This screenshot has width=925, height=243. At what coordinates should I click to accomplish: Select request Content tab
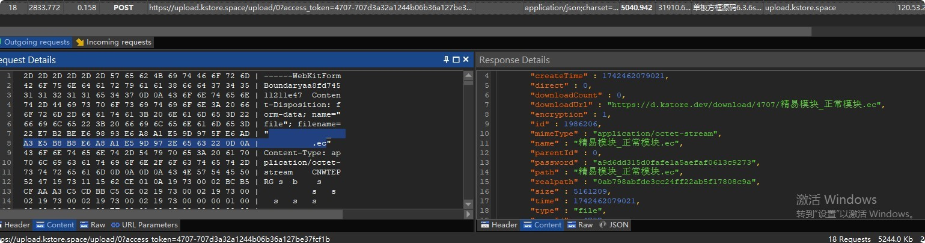pos(55,225)
